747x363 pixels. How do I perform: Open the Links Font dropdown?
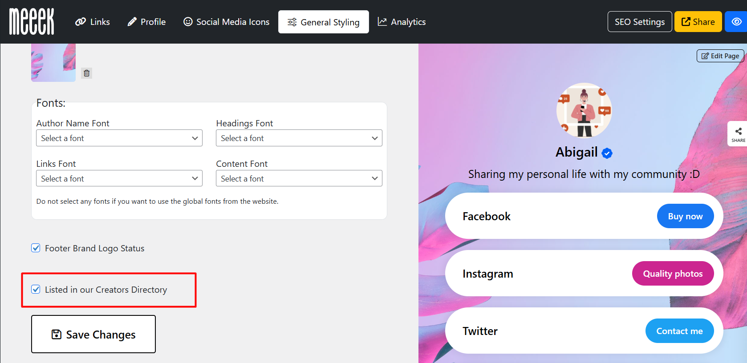(x=119, y=179)
